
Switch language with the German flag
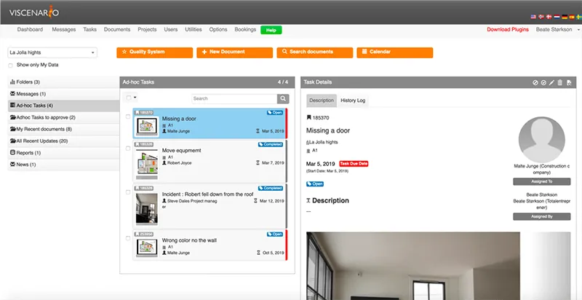click(x=565, y=17)
